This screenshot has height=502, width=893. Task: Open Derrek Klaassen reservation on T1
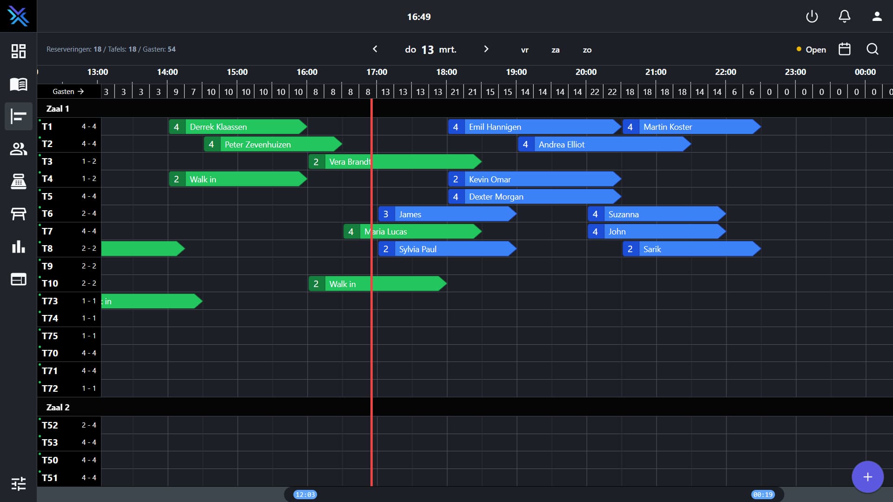(237, 127)
